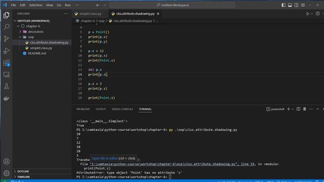This screenshot has width=324, height=182.
Task: Open the Search view in activity bar
Action: (7, 27)
